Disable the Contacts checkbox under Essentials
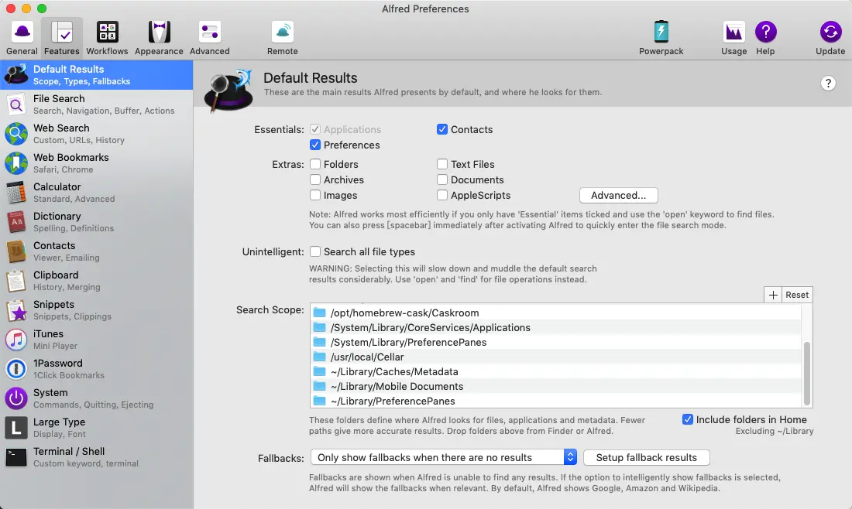The width and height of the screenshot is (852, 509). tap(442, 129)
